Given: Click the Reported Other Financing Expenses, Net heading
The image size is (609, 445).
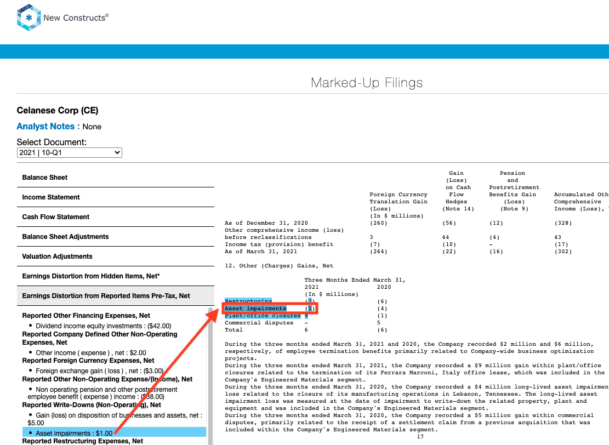Looking at the screenshot, I should pos(86,316).
